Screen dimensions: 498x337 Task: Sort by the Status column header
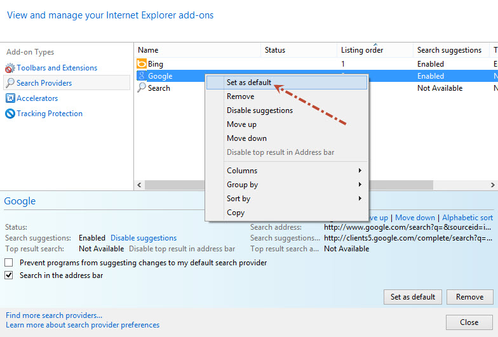(x=299, y=50)
